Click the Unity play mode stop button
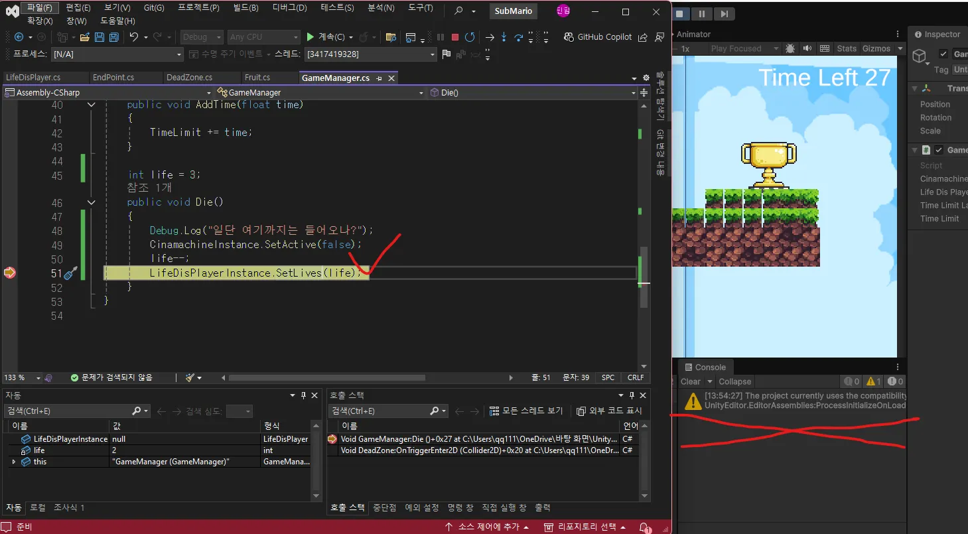This screenshot has height=534, width=968. click(679, 13)
